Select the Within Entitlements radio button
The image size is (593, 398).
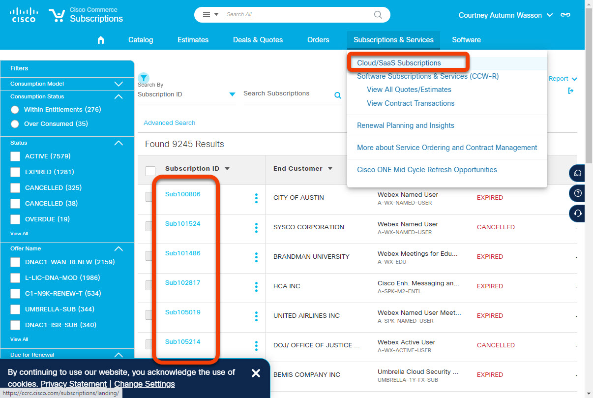(15, 109)
